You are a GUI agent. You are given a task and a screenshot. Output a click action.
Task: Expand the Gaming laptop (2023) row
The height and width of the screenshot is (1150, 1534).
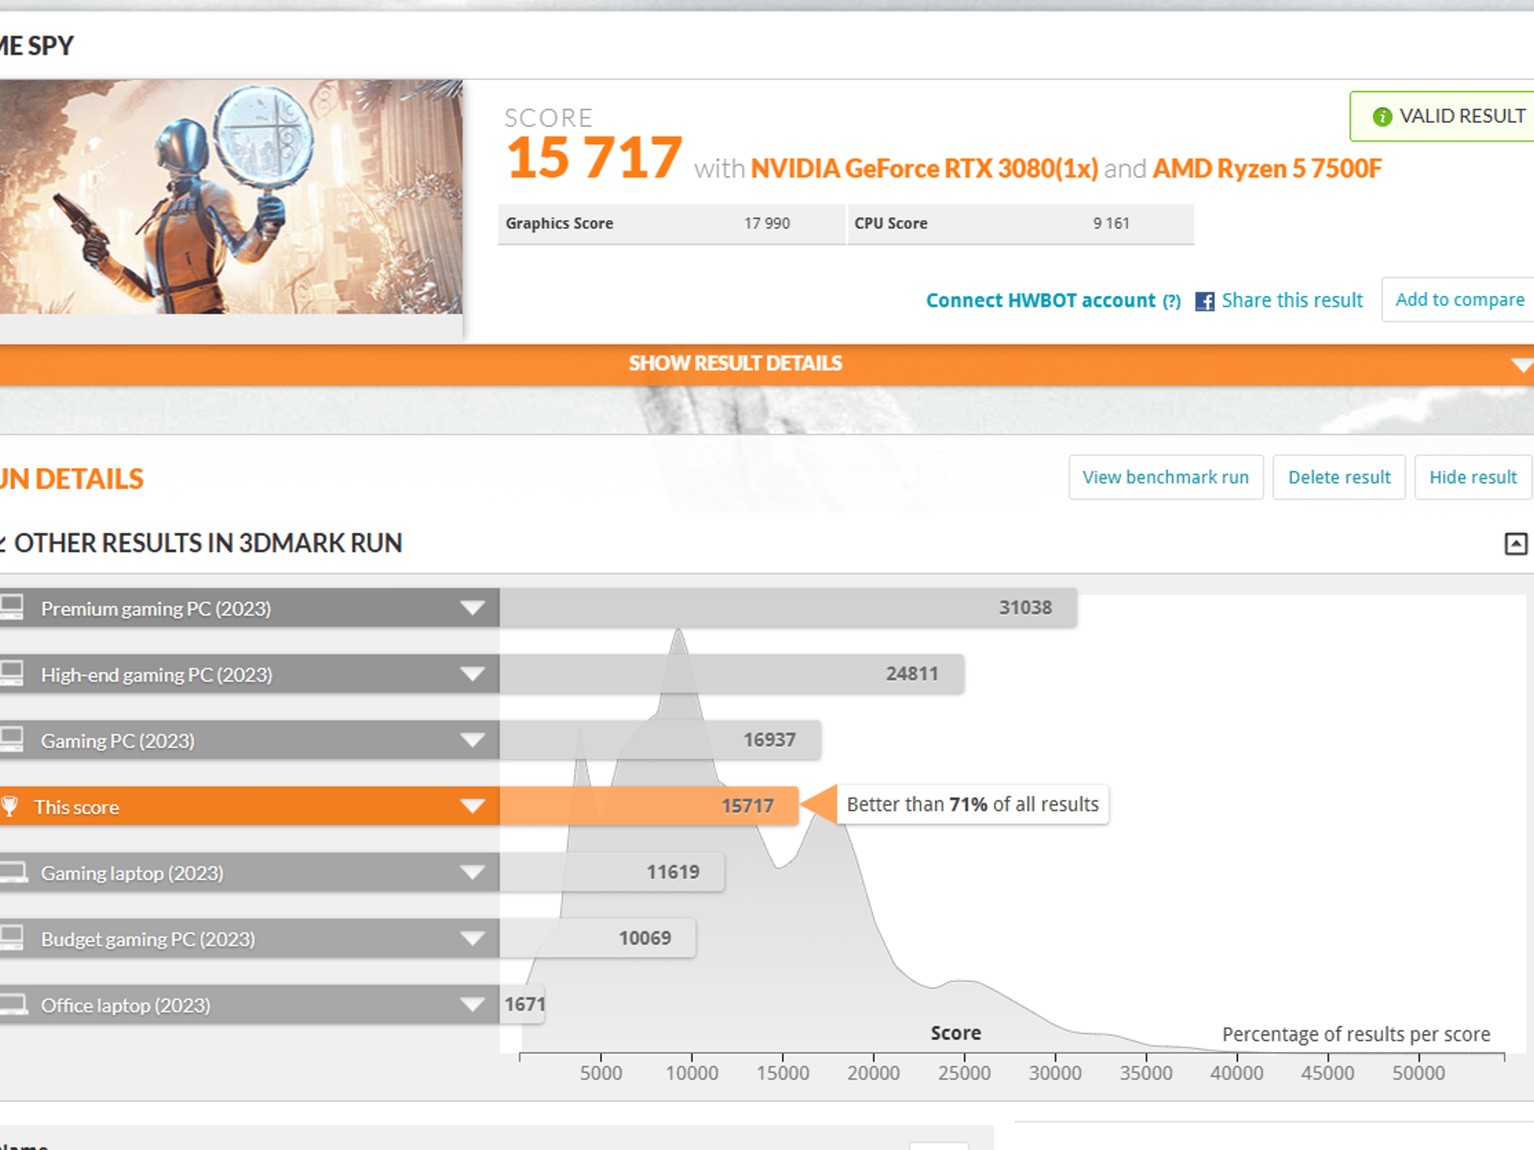(x=472, y=872)
